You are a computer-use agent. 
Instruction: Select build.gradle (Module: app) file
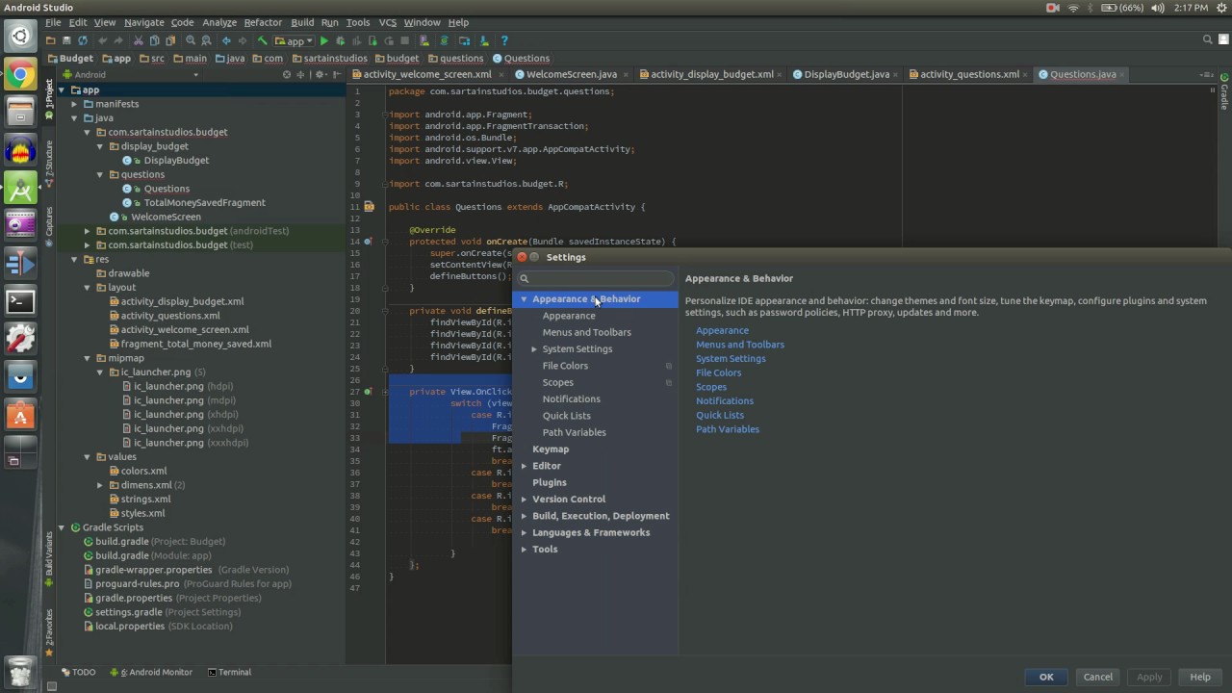[x=153, y=555]
